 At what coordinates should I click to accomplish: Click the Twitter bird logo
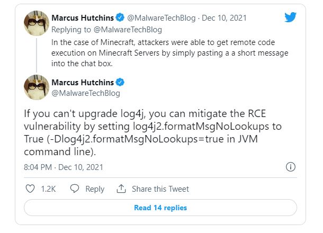tap(291, 17)
